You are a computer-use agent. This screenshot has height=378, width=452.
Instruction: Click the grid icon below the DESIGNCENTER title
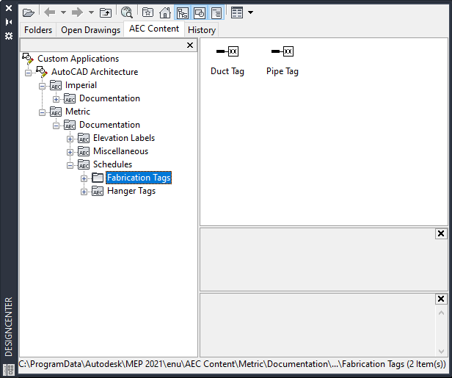click(x=10, y=368)
